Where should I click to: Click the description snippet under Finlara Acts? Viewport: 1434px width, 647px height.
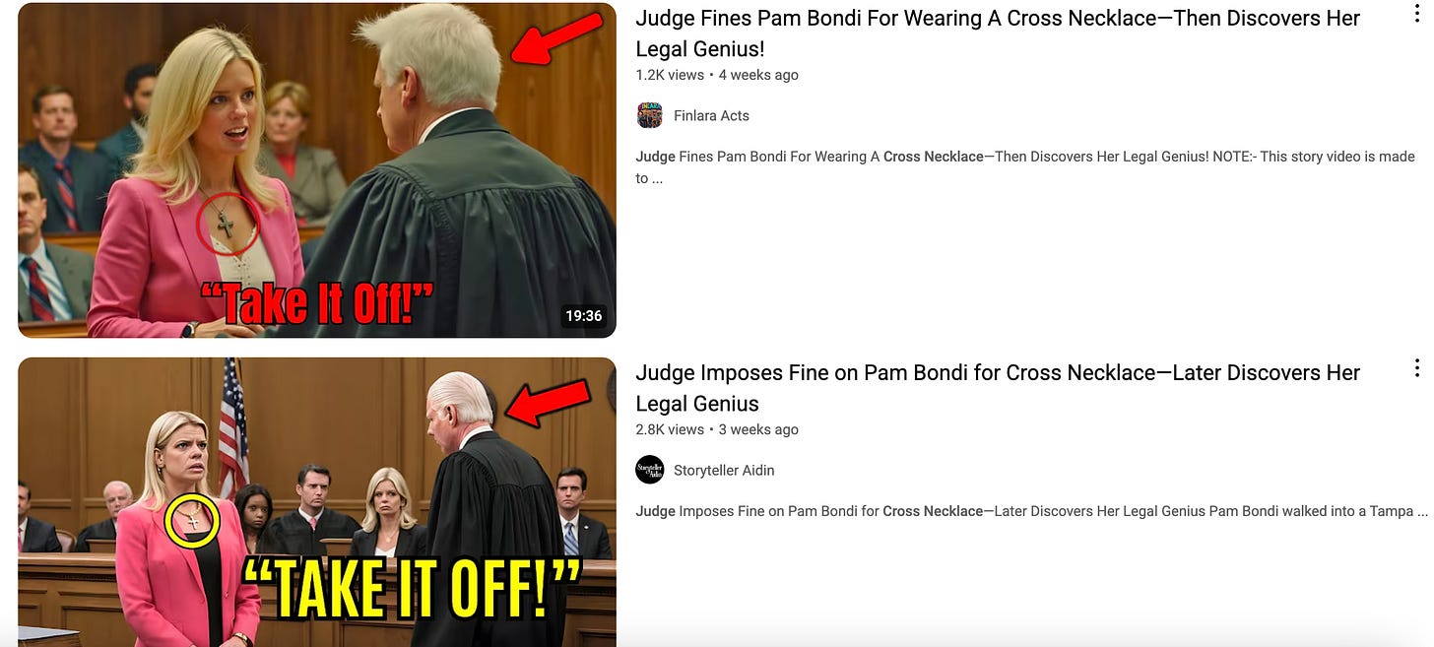(1025, 167)
